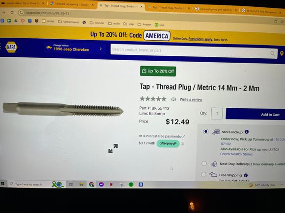Click Free Shipping info icon

(246, 175)
